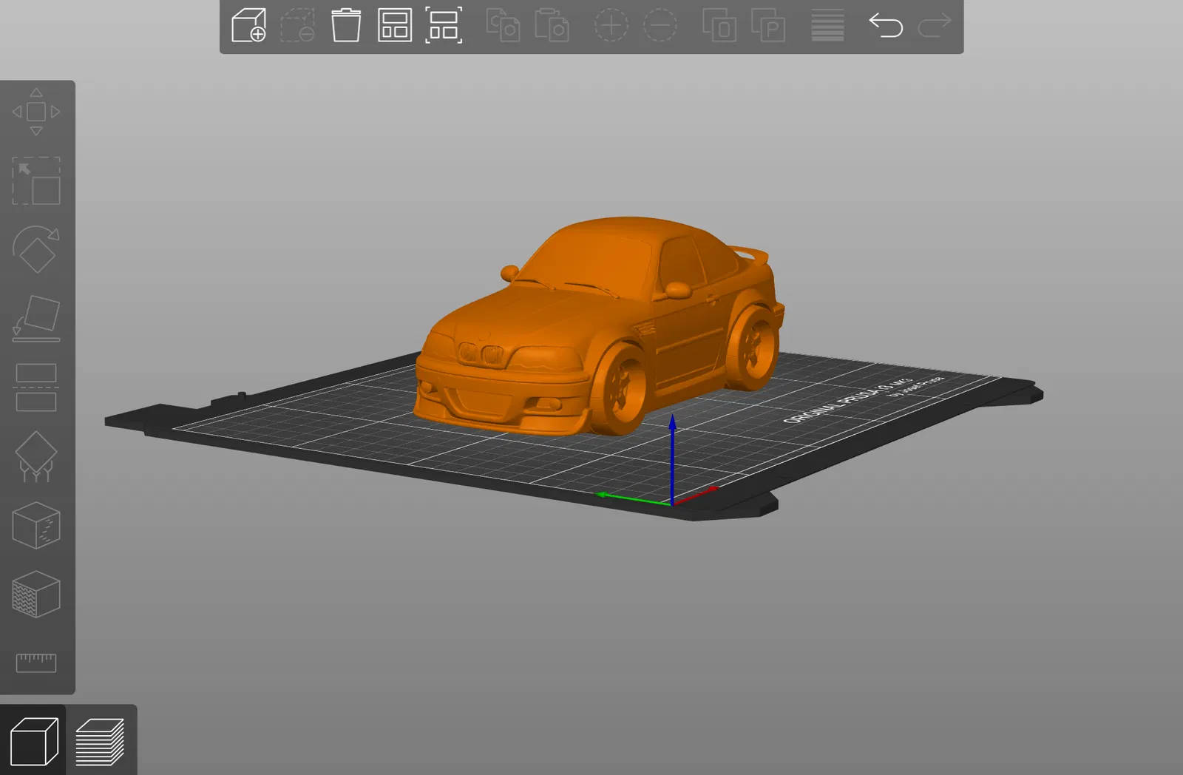Activate the Place on face tool

[x=36, y=318]
